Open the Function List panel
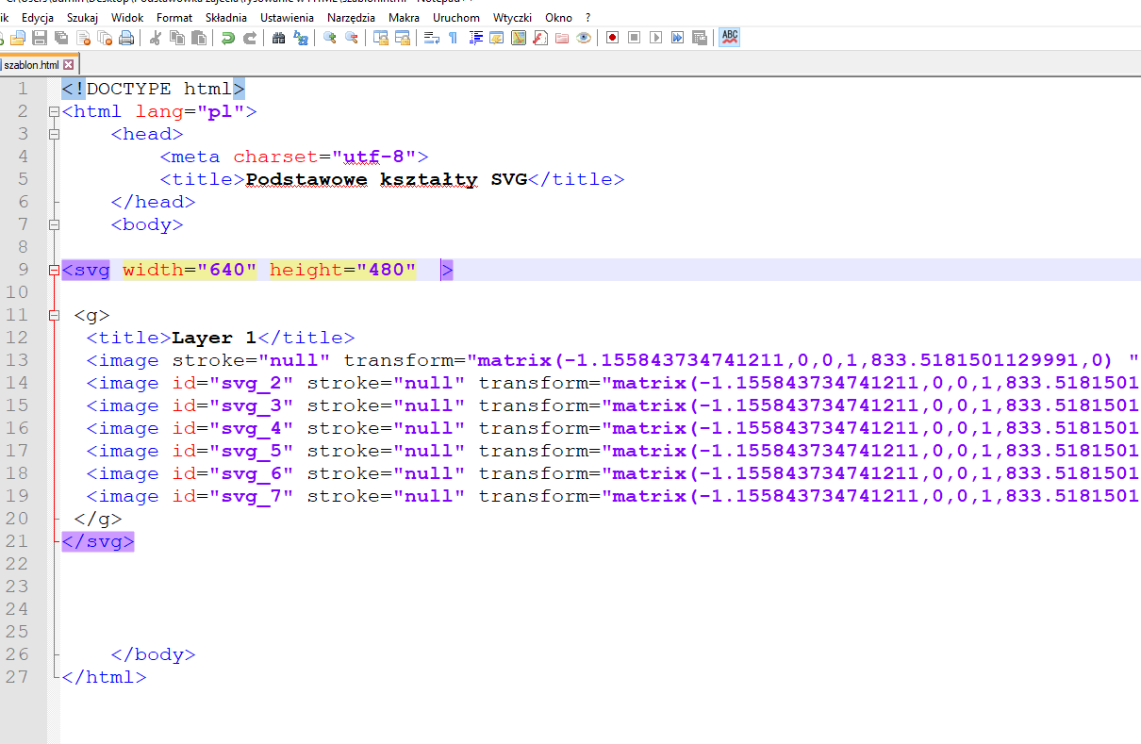 tap(540, 38)
